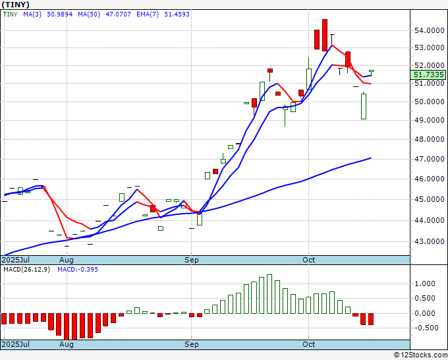The width and height of the screenshot is (448, 360).
Task: Select Aug on the MACD timeline
Action: tap(67, 344)
